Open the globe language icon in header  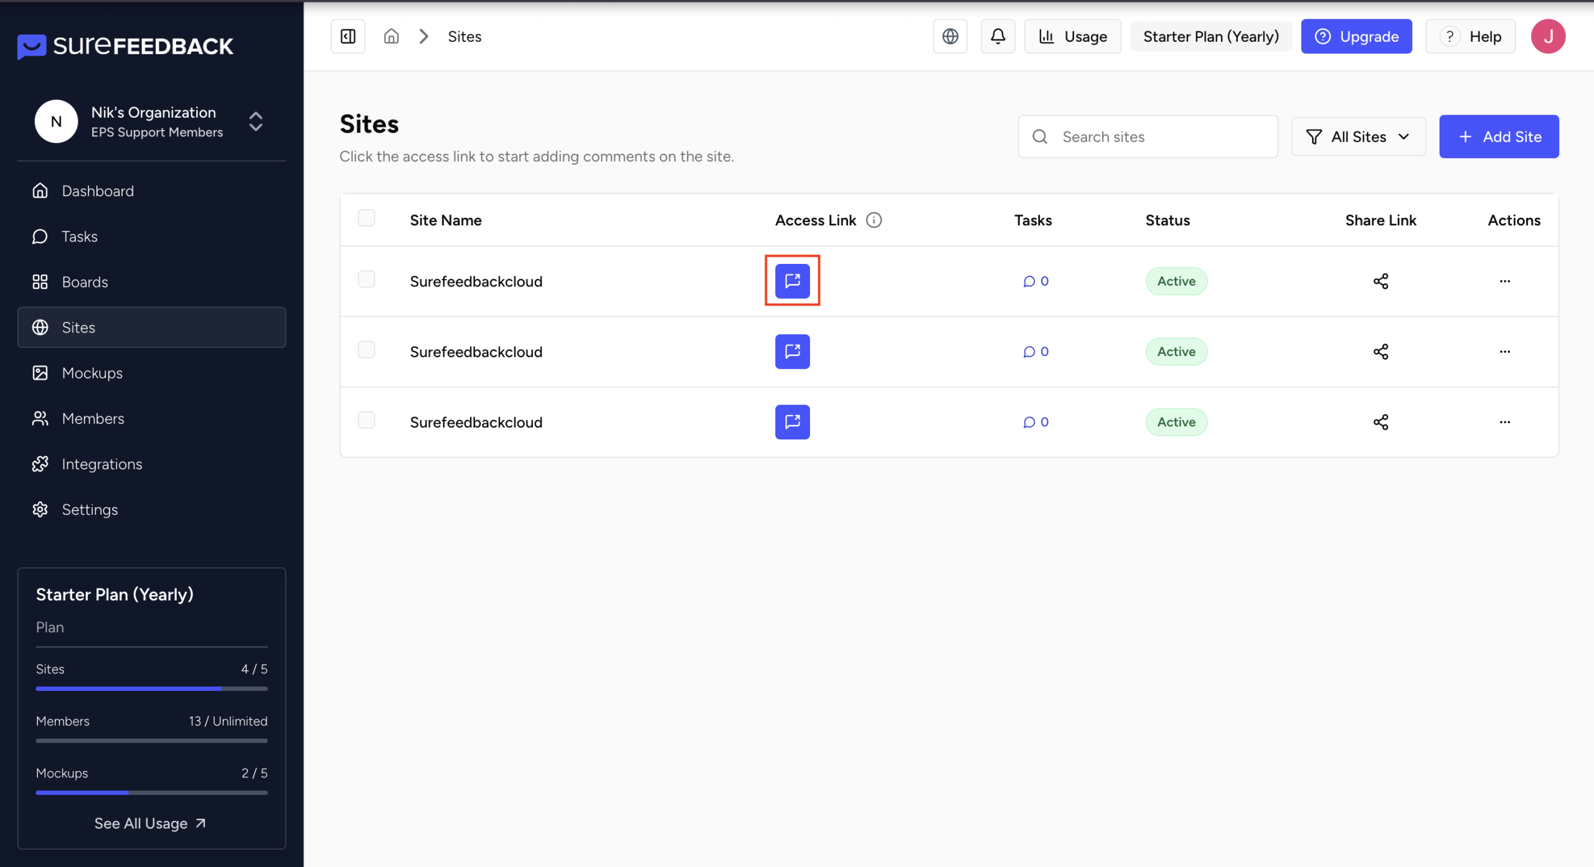[950, 37]
